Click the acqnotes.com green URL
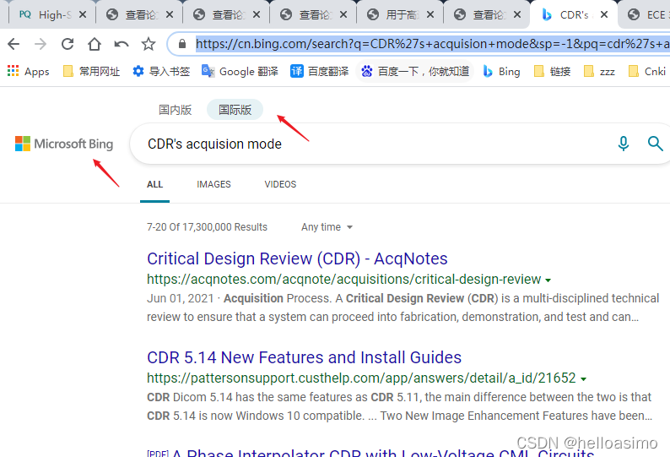This screenshot has height=457, width=670. 344,280
